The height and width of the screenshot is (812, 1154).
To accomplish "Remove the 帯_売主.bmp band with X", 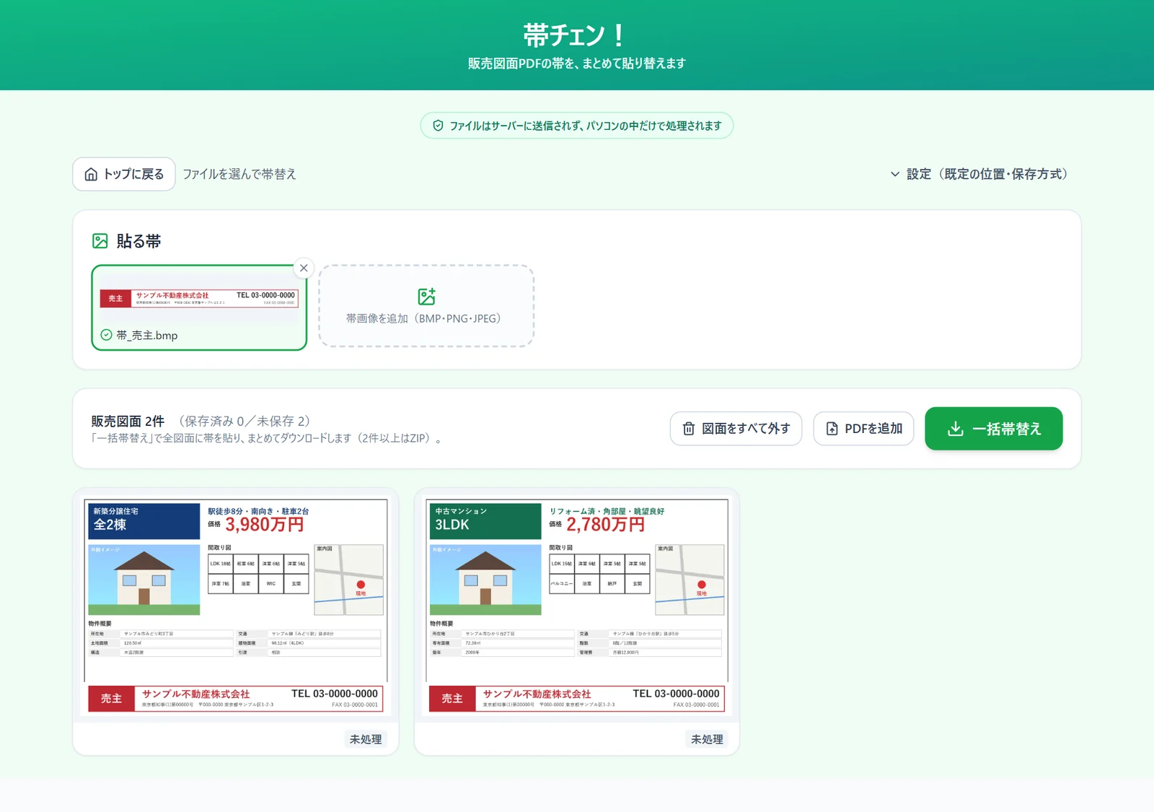I will click(304, 268).
